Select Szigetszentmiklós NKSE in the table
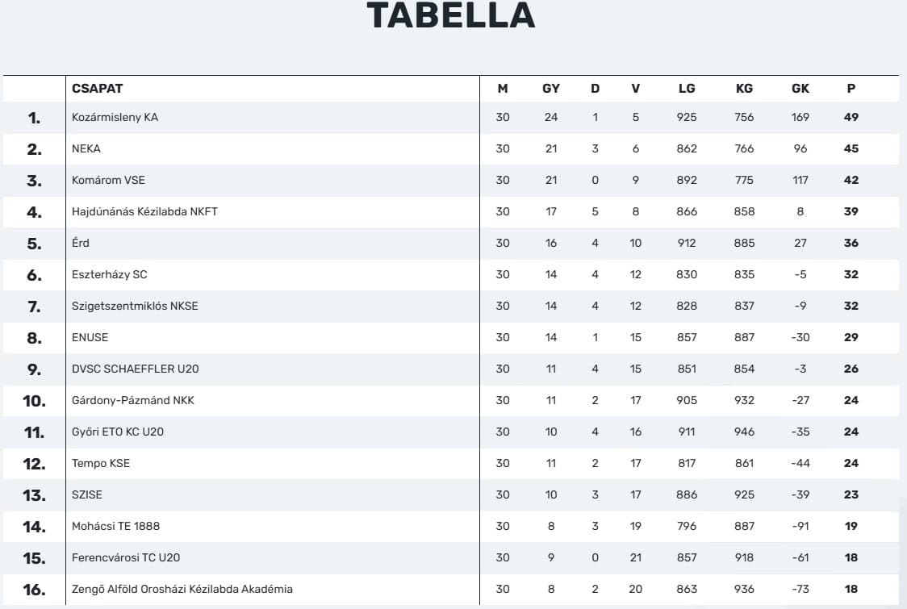 click(135, 306)
